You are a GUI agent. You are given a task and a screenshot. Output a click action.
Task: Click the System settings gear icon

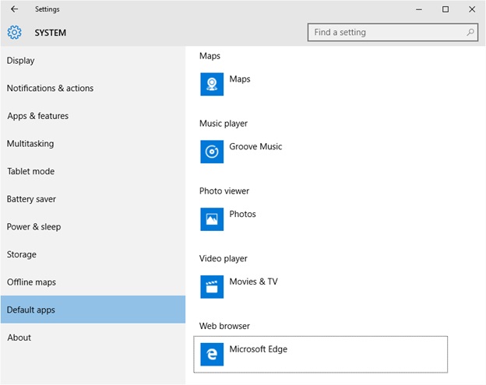[15, 33]
